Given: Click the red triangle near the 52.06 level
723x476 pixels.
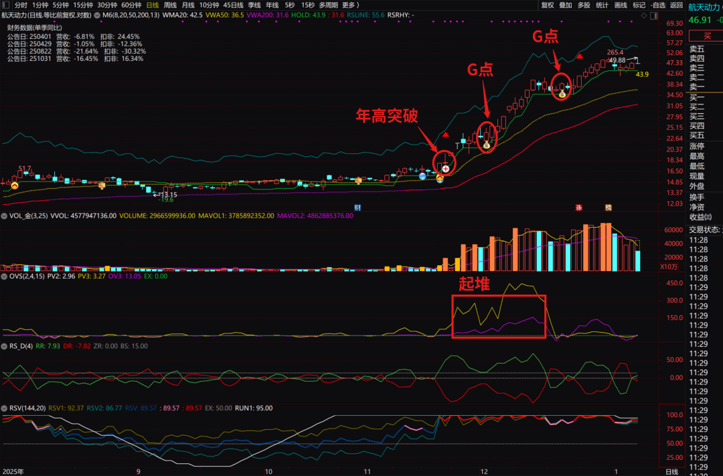Looking at the screenshot, I should (x=580, y=56).
